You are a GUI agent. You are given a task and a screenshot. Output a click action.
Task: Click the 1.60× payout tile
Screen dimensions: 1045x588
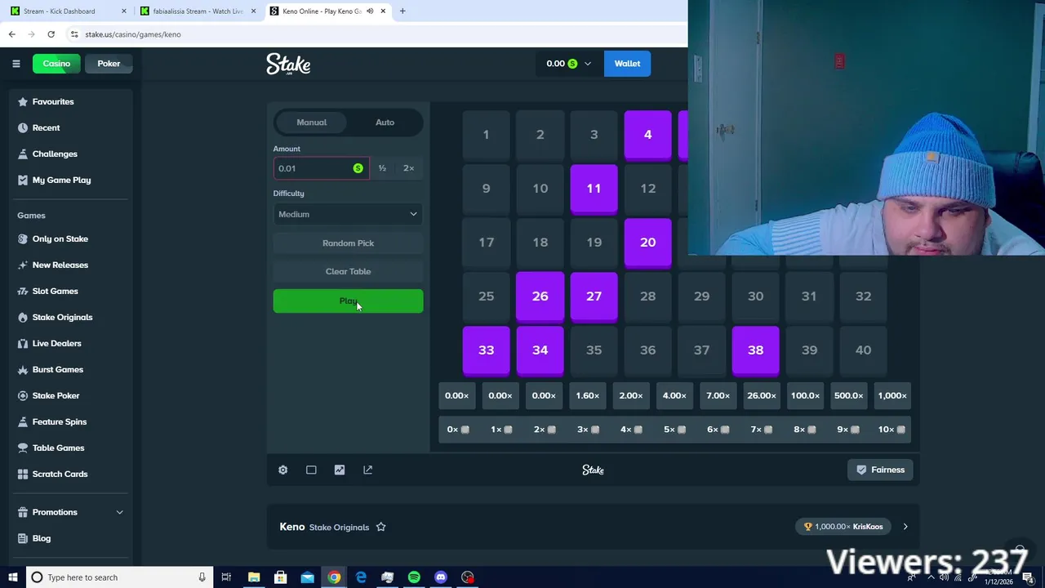pos(587,396)
